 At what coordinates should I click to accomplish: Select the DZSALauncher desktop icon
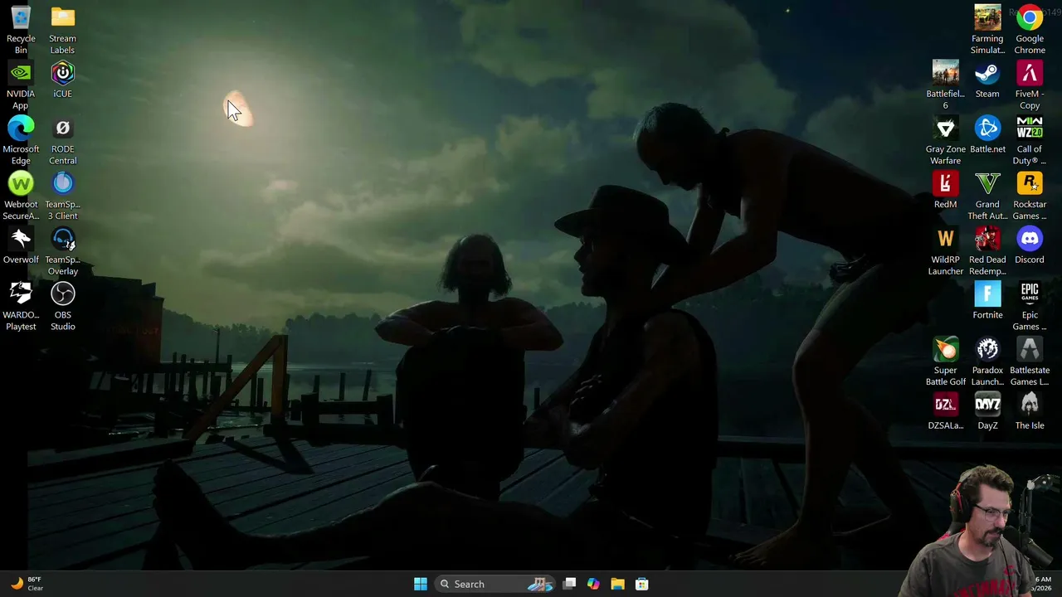click(x=945, y=411)
